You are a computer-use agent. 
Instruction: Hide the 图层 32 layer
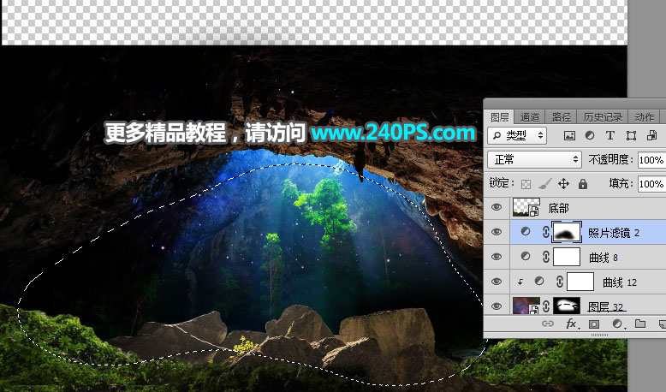[497, 306]
